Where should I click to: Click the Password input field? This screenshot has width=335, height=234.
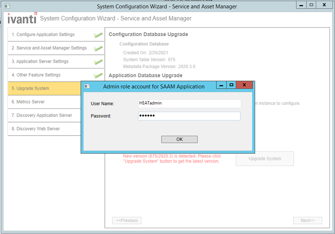pos(189,116)
